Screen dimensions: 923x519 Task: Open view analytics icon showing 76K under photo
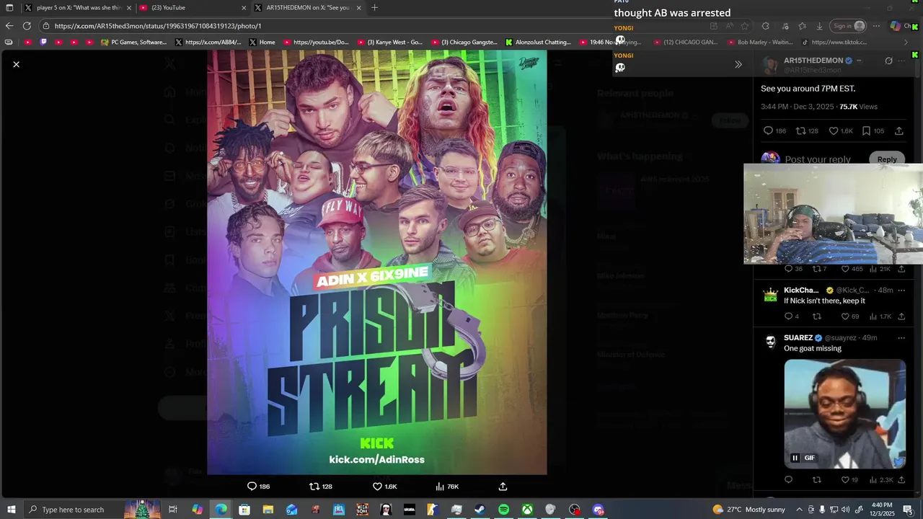click(x=447, y=487)
